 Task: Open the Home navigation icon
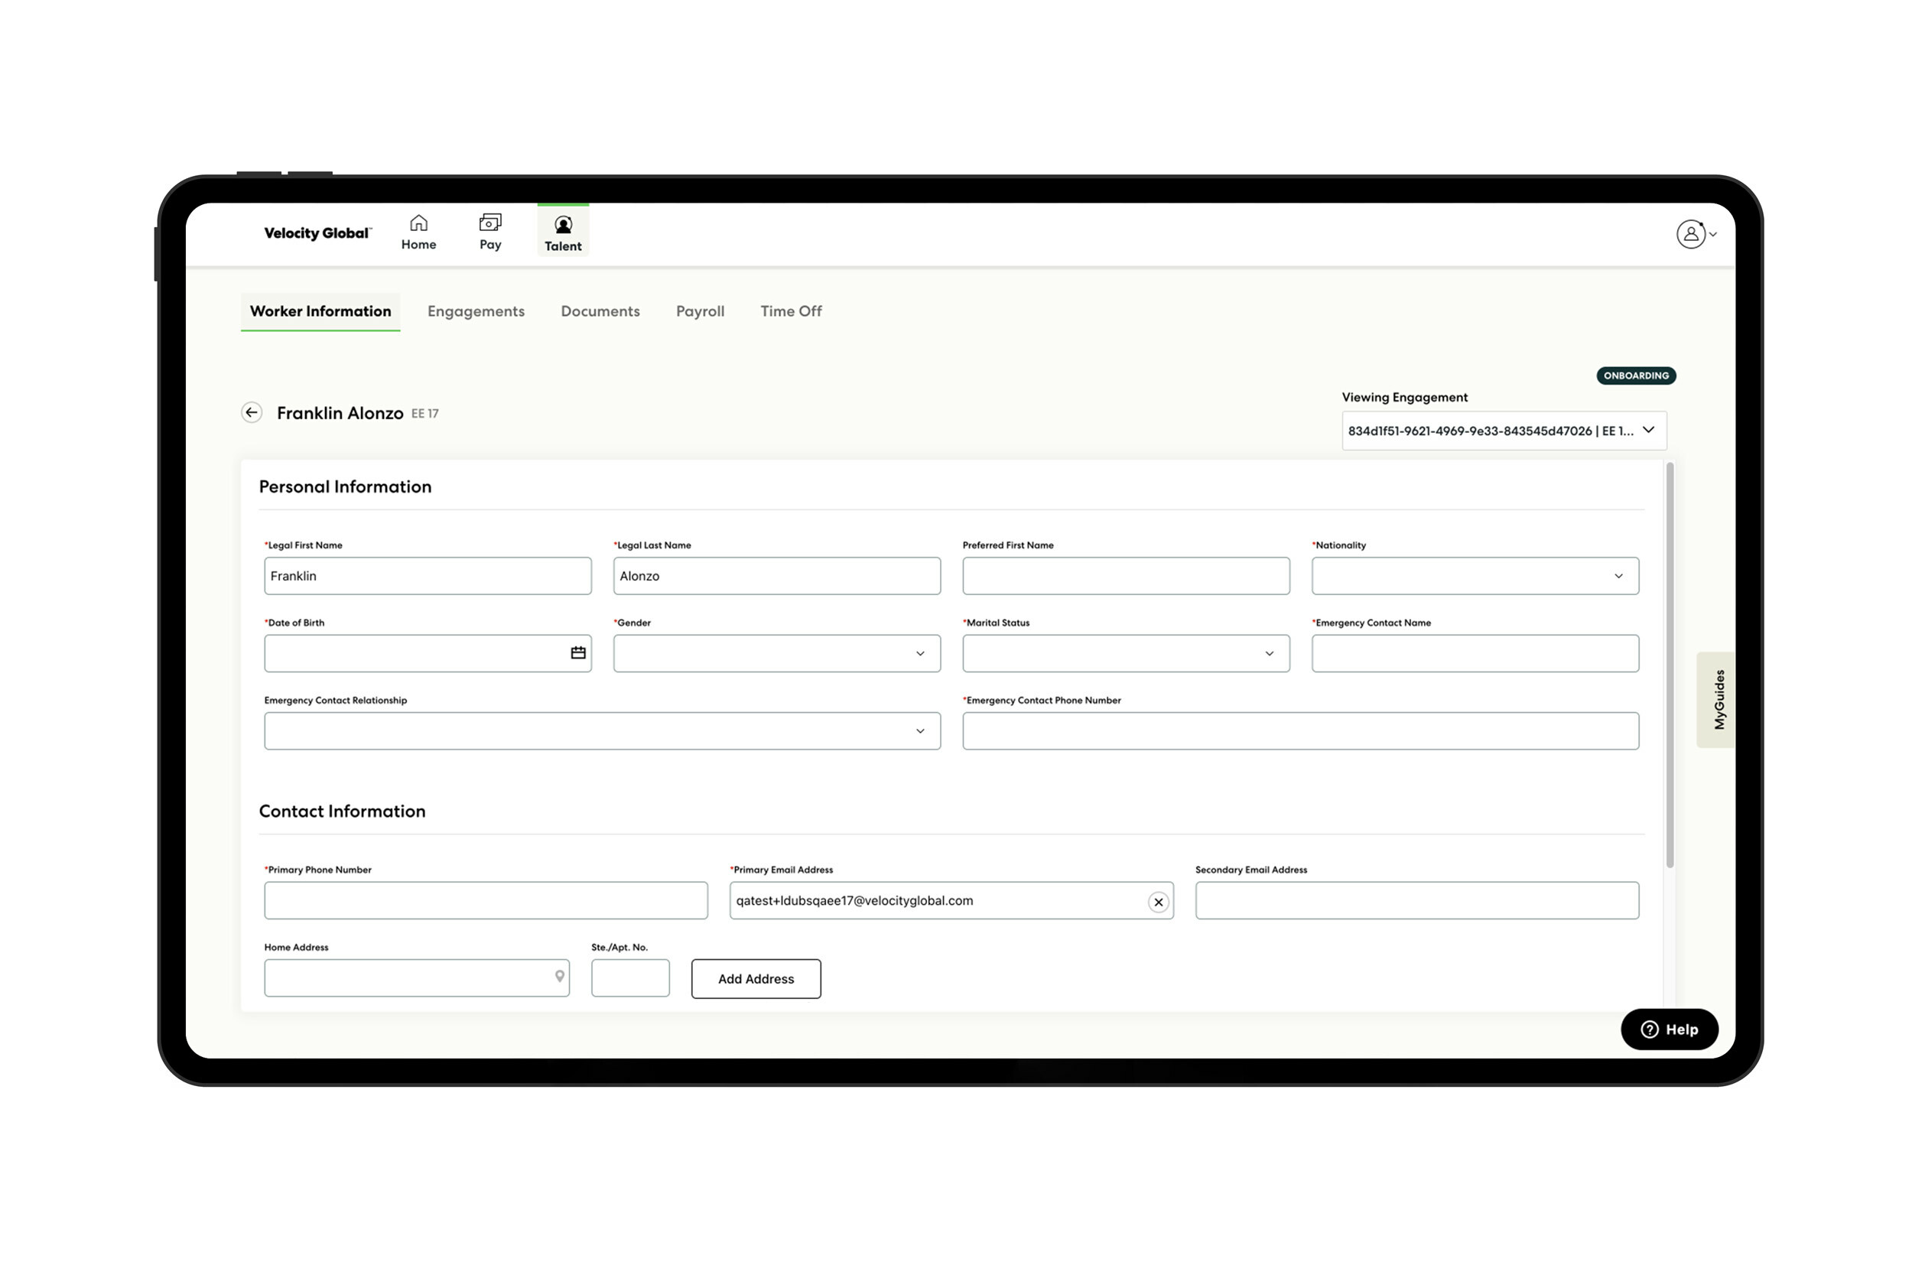pos(418,232)
